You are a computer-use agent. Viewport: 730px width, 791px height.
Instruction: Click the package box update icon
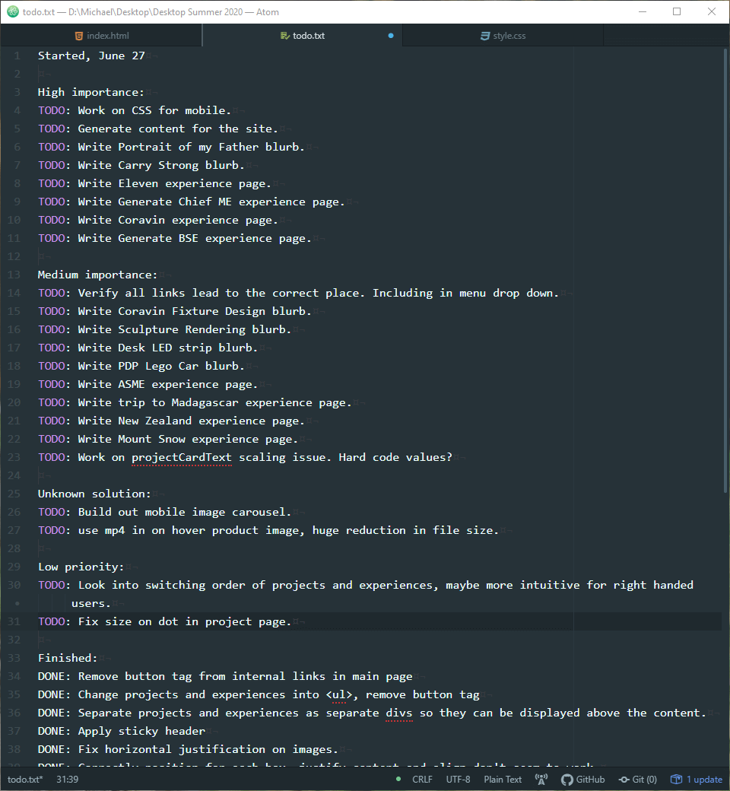coord(674,779)
